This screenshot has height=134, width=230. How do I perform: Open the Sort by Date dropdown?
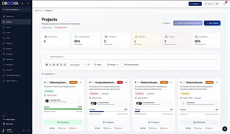coord(77,64)
